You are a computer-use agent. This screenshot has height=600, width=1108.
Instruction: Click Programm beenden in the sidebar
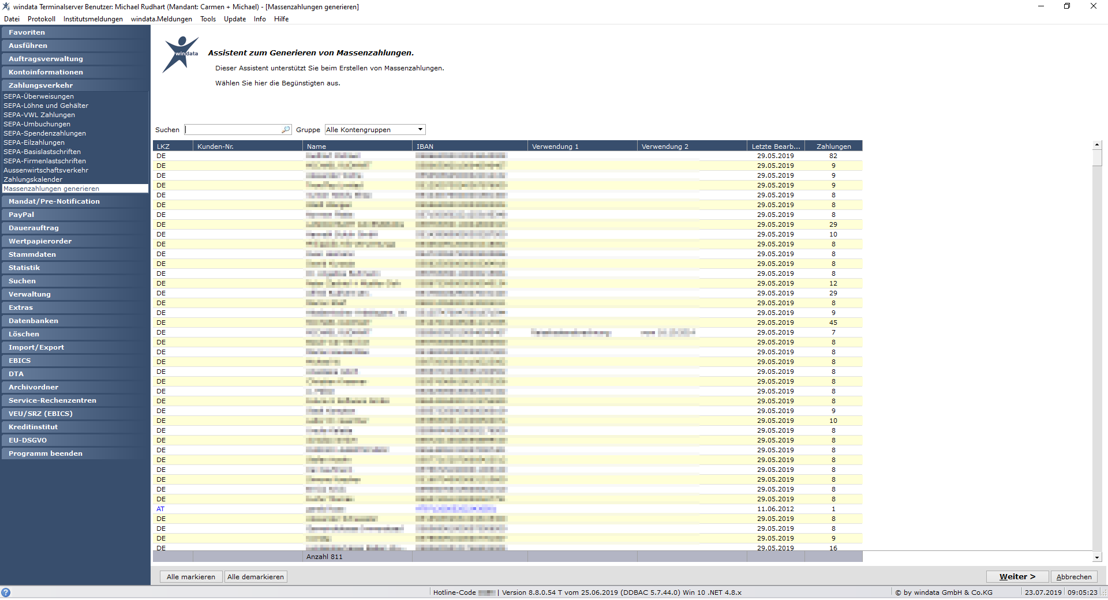coord(75,453)
